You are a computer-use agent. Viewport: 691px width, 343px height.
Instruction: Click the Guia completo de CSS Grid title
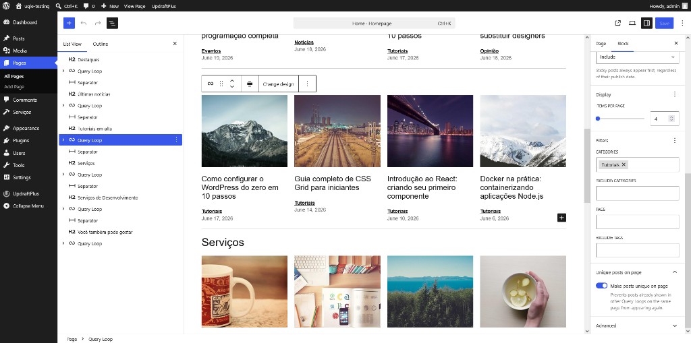[332, 183]
